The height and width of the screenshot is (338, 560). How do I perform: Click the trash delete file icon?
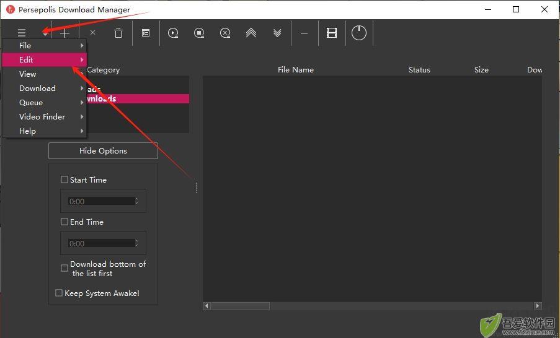(118, 33)
